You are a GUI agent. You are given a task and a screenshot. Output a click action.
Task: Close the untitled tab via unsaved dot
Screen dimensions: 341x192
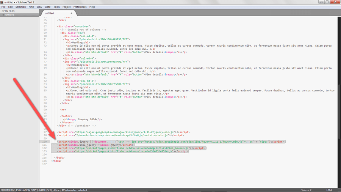coord(71,13)
